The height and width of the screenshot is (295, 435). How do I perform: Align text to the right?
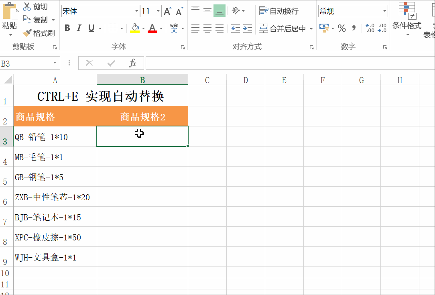click(x=220, y=28)
